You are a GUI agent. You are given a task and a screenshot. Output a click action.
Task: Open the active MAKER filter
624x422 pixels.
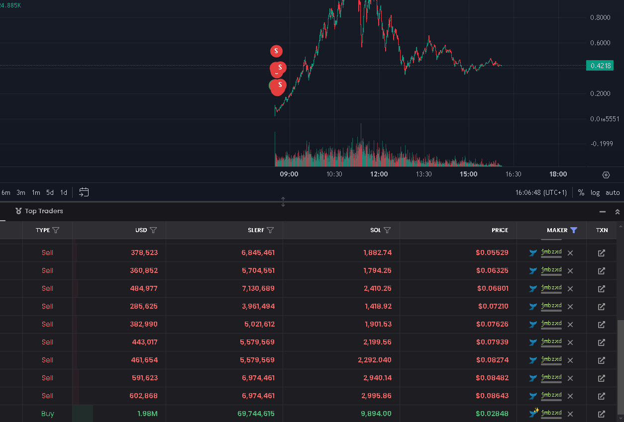(x=574, y=230)
